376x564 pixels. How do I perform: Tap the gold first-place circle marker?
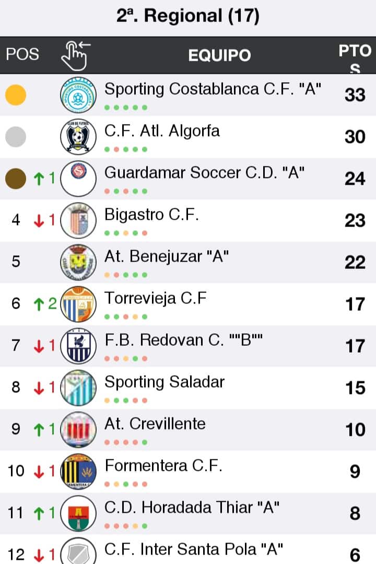[16, 95]
